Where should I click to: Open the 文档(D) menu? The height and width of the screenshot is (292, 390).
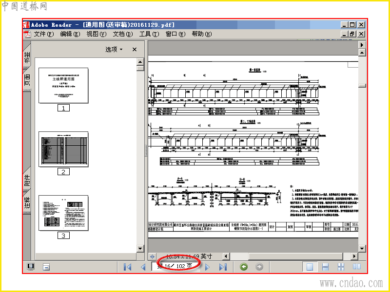tap(123, 34)
